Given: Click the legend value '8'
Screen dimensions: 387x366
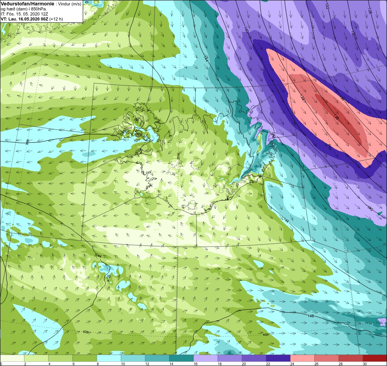Looking at the screenshot, I should [98, 364].
